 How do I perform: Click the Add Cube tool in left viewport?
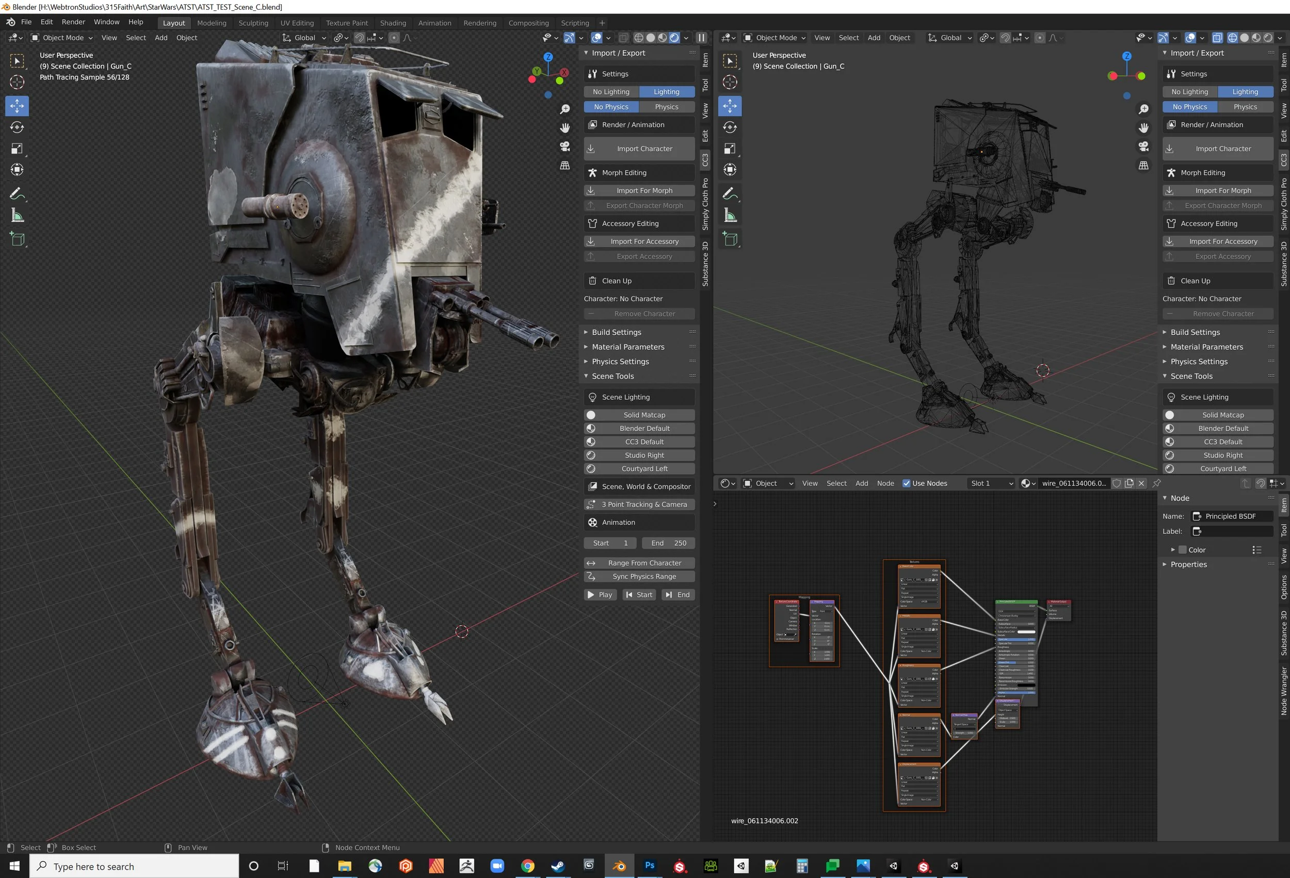click(17, 239)
